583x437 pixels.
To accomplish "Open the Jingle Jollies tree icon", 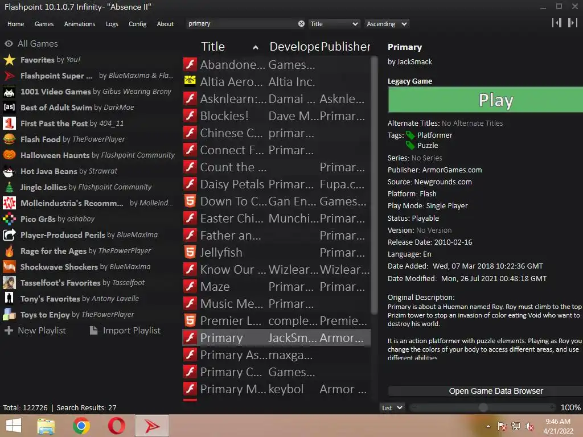I will pyautogui.click(x=9, y=187).
